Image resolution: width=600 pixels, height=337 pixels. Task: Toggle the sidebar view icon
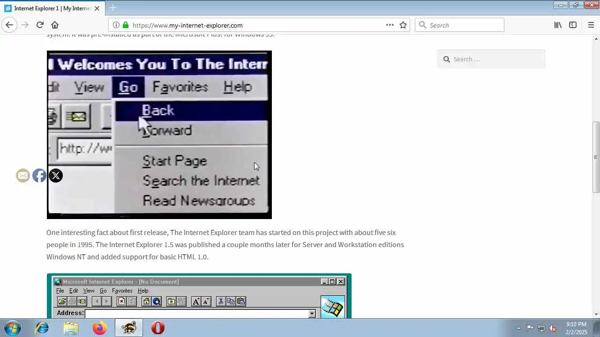point(573,25)
